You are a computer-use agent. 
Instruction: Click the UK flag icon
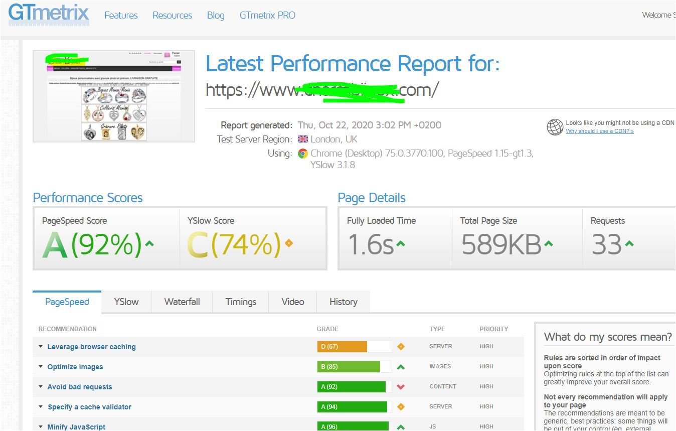[303, 139]
